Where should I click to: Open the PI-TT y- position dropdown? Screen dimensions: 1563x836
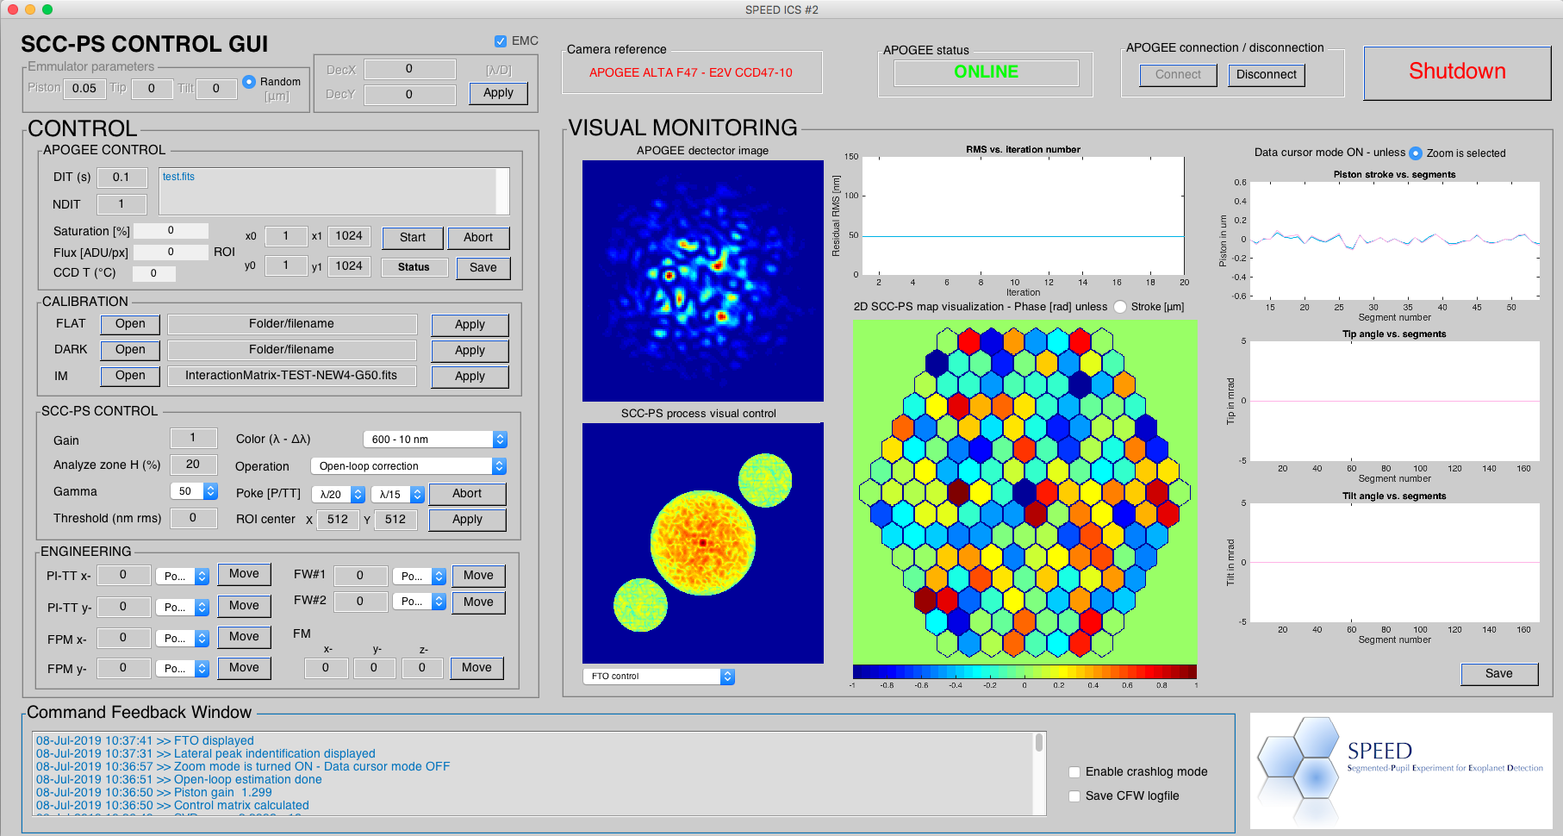(183, 608)
